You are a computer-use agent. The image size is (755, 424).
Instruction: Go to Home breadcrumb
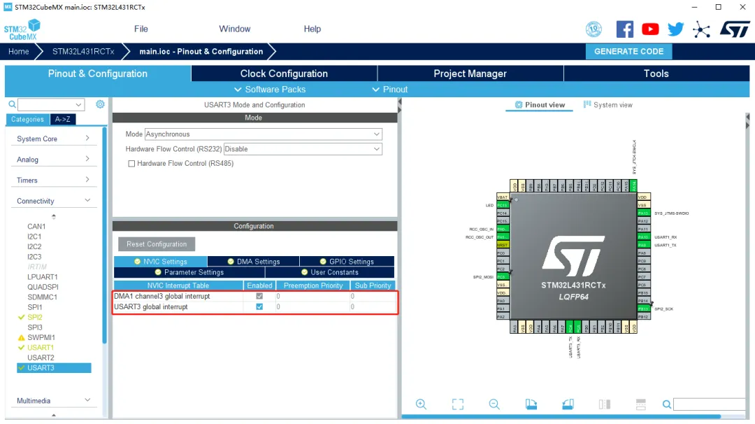[x=19, y=52]
